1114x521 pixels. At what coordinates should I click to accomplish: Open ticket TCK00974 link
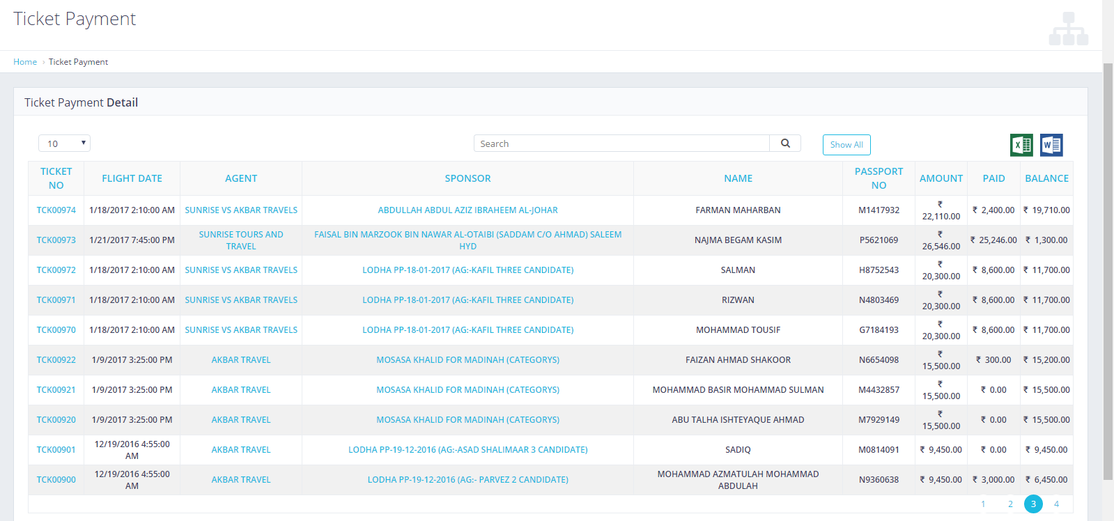56,210
